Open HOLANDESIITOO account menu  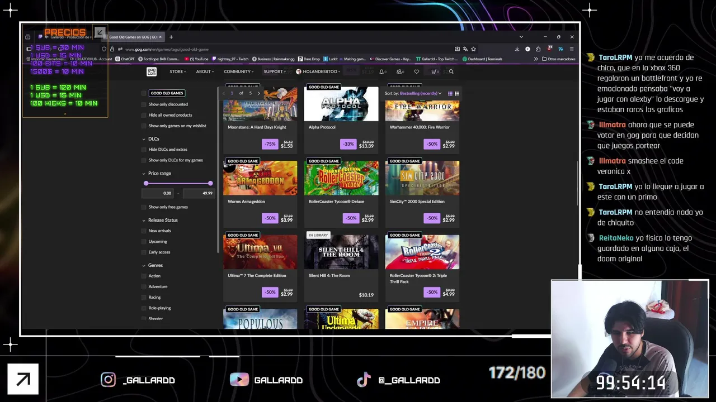tap(318, 71)
